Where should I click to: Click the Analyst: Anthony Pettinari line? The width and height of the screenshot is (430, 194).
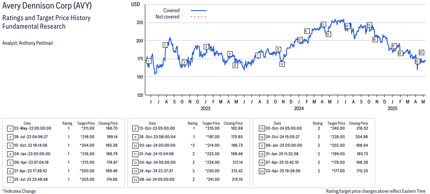(27, 43)
